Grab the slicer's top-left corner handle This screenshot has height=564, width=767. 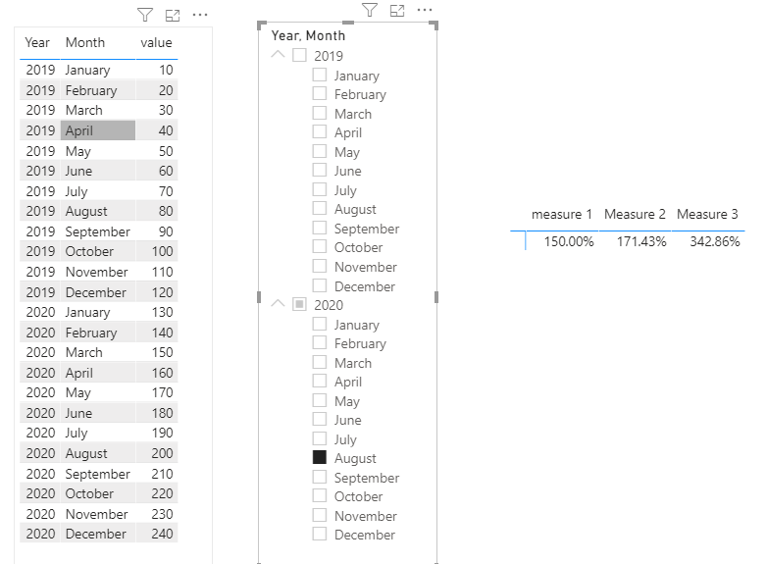coord(261,25)
